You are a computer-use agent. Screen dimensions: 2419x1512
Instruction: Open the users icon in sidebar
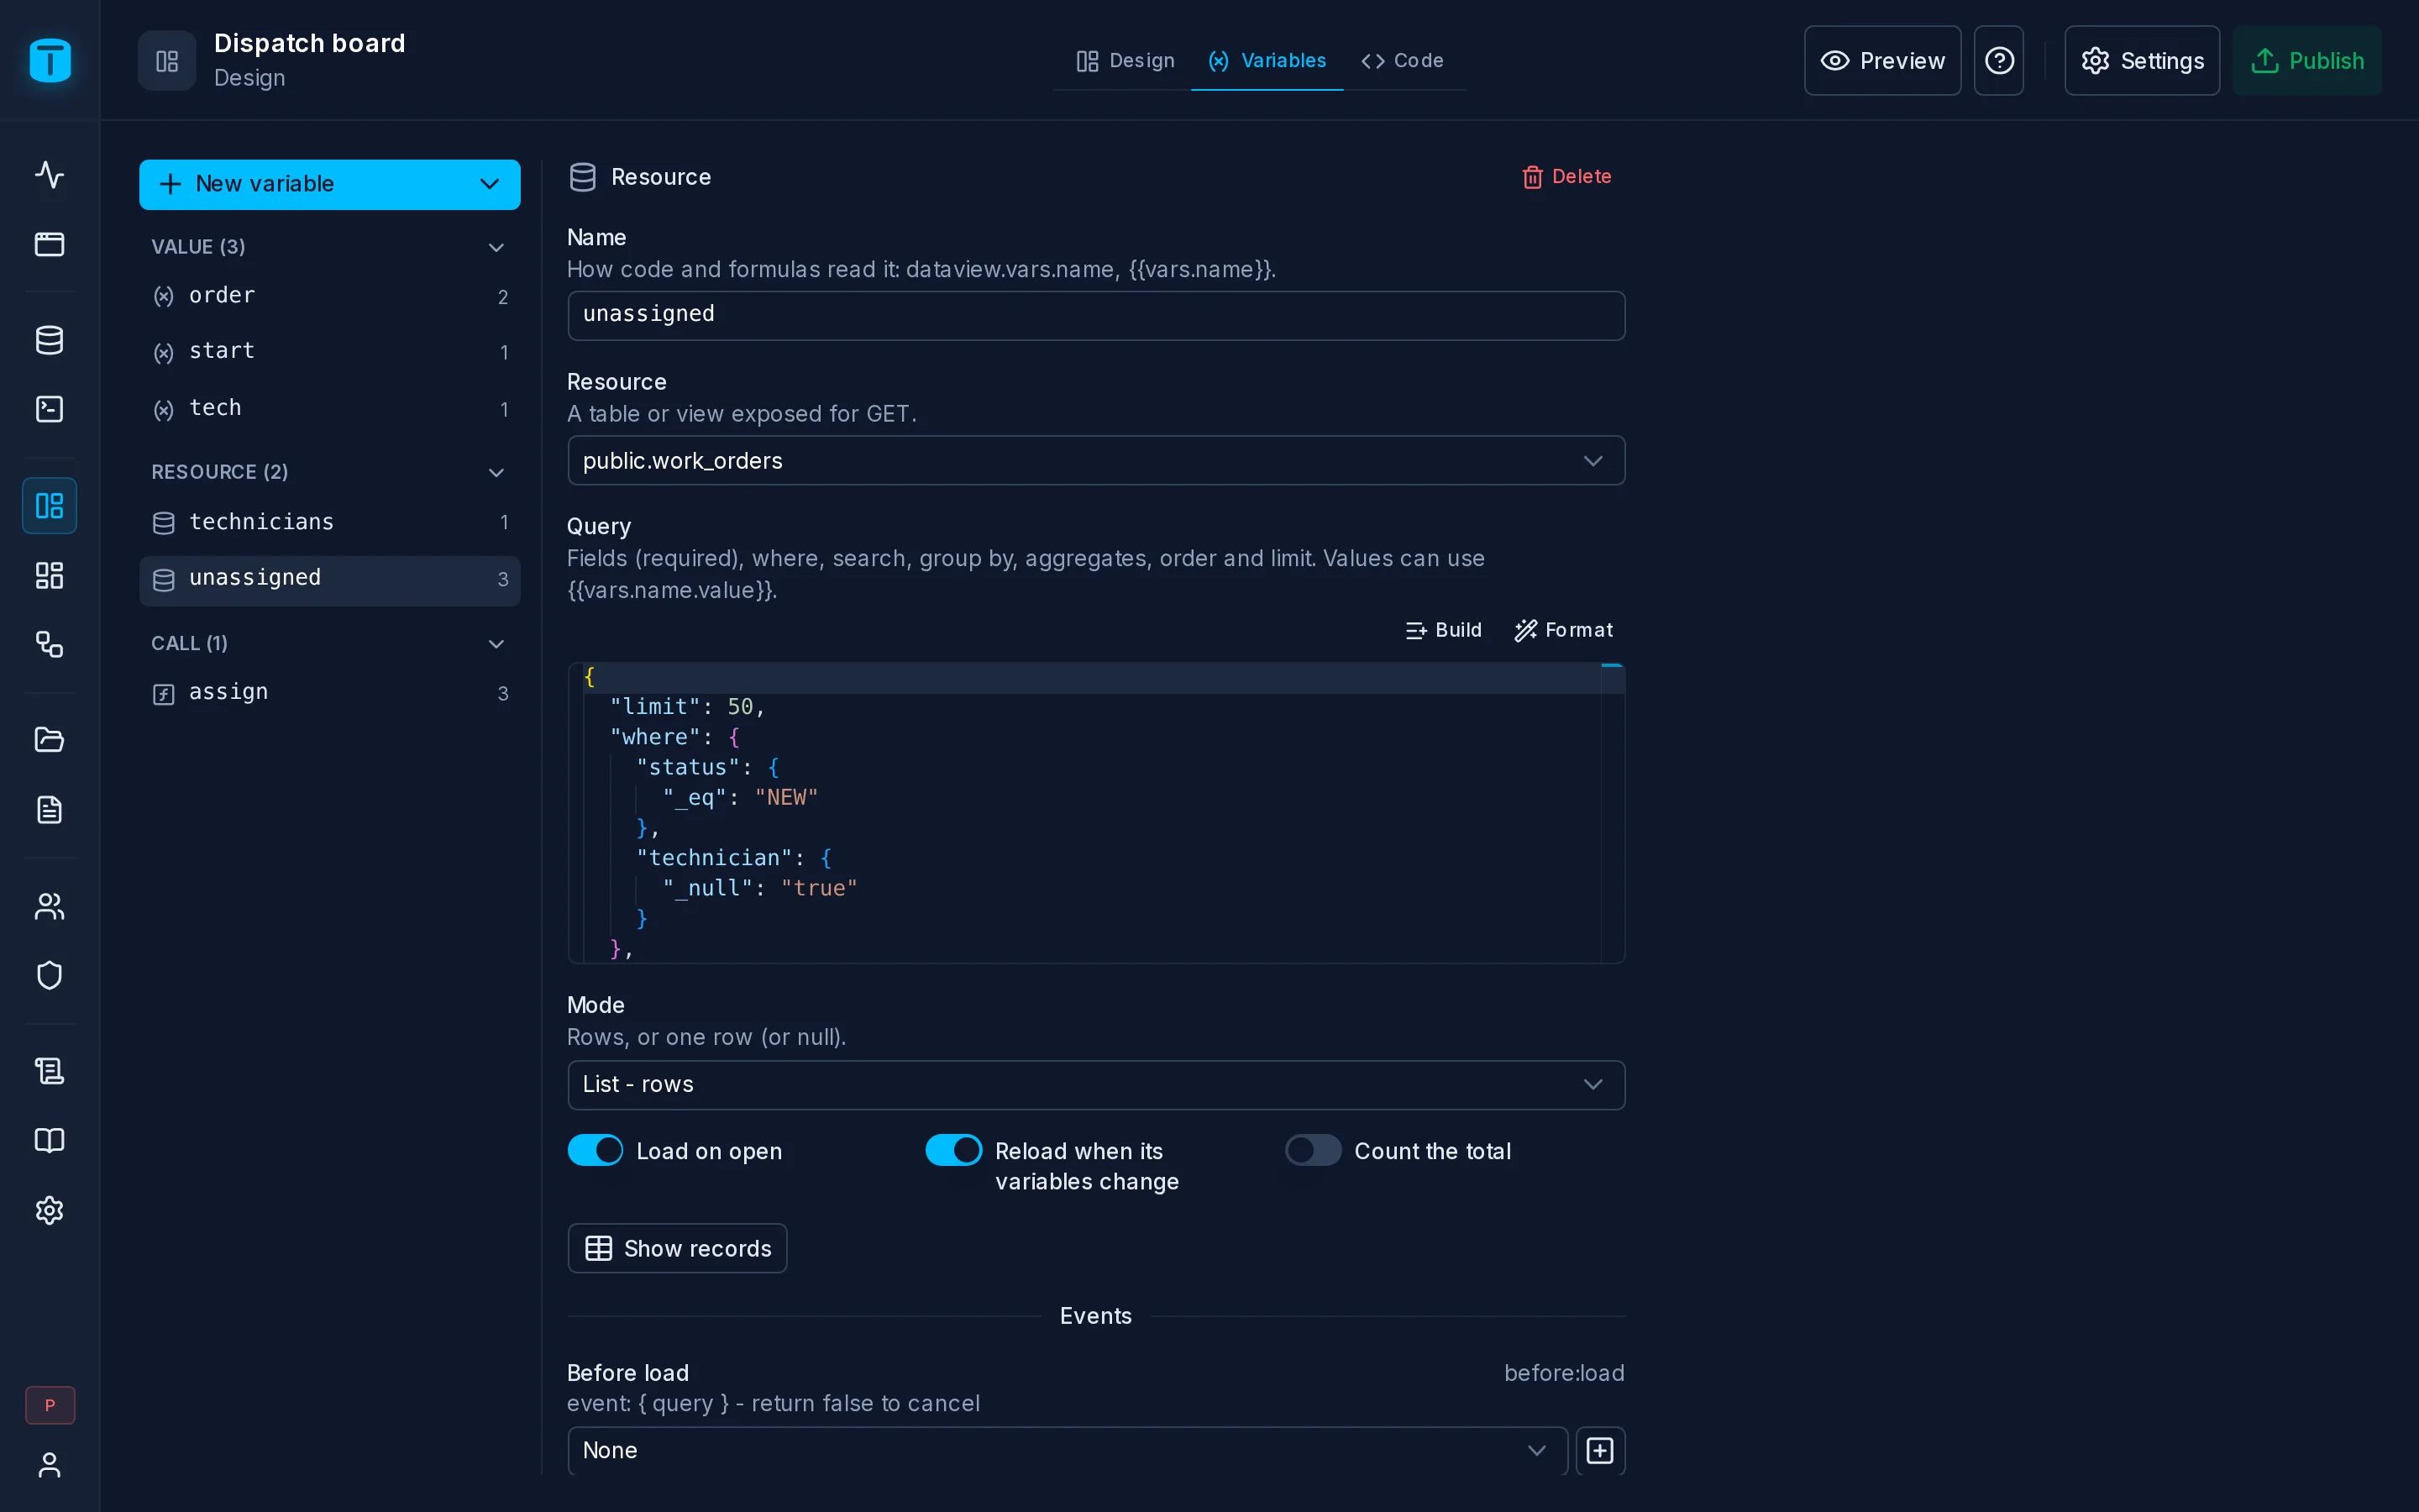click(49, 906)
